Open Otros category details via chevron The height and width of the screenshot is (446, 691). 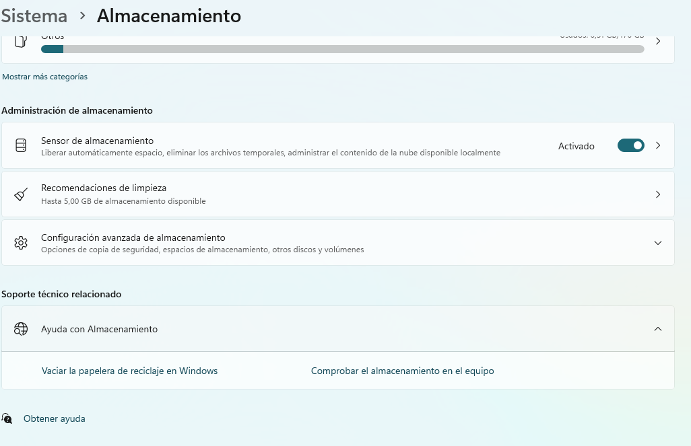(x=658, y=42)
